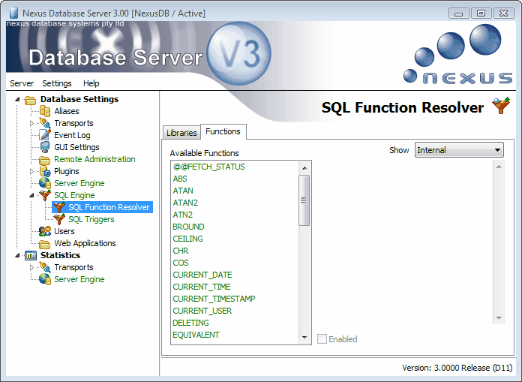Click the Transports icon under Database Settings
Image resolution: width=522 pixels, height=382 pixels.
[x=44, y=123]
